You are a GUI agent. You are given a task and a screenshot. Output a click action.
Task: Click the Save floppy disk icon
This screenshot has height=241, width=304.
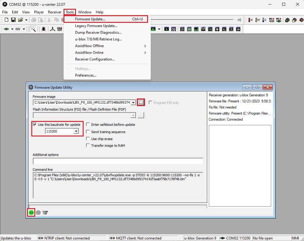[13, 20]
